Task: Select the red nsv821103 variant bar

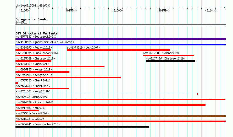Action: [x=120, y=121]
